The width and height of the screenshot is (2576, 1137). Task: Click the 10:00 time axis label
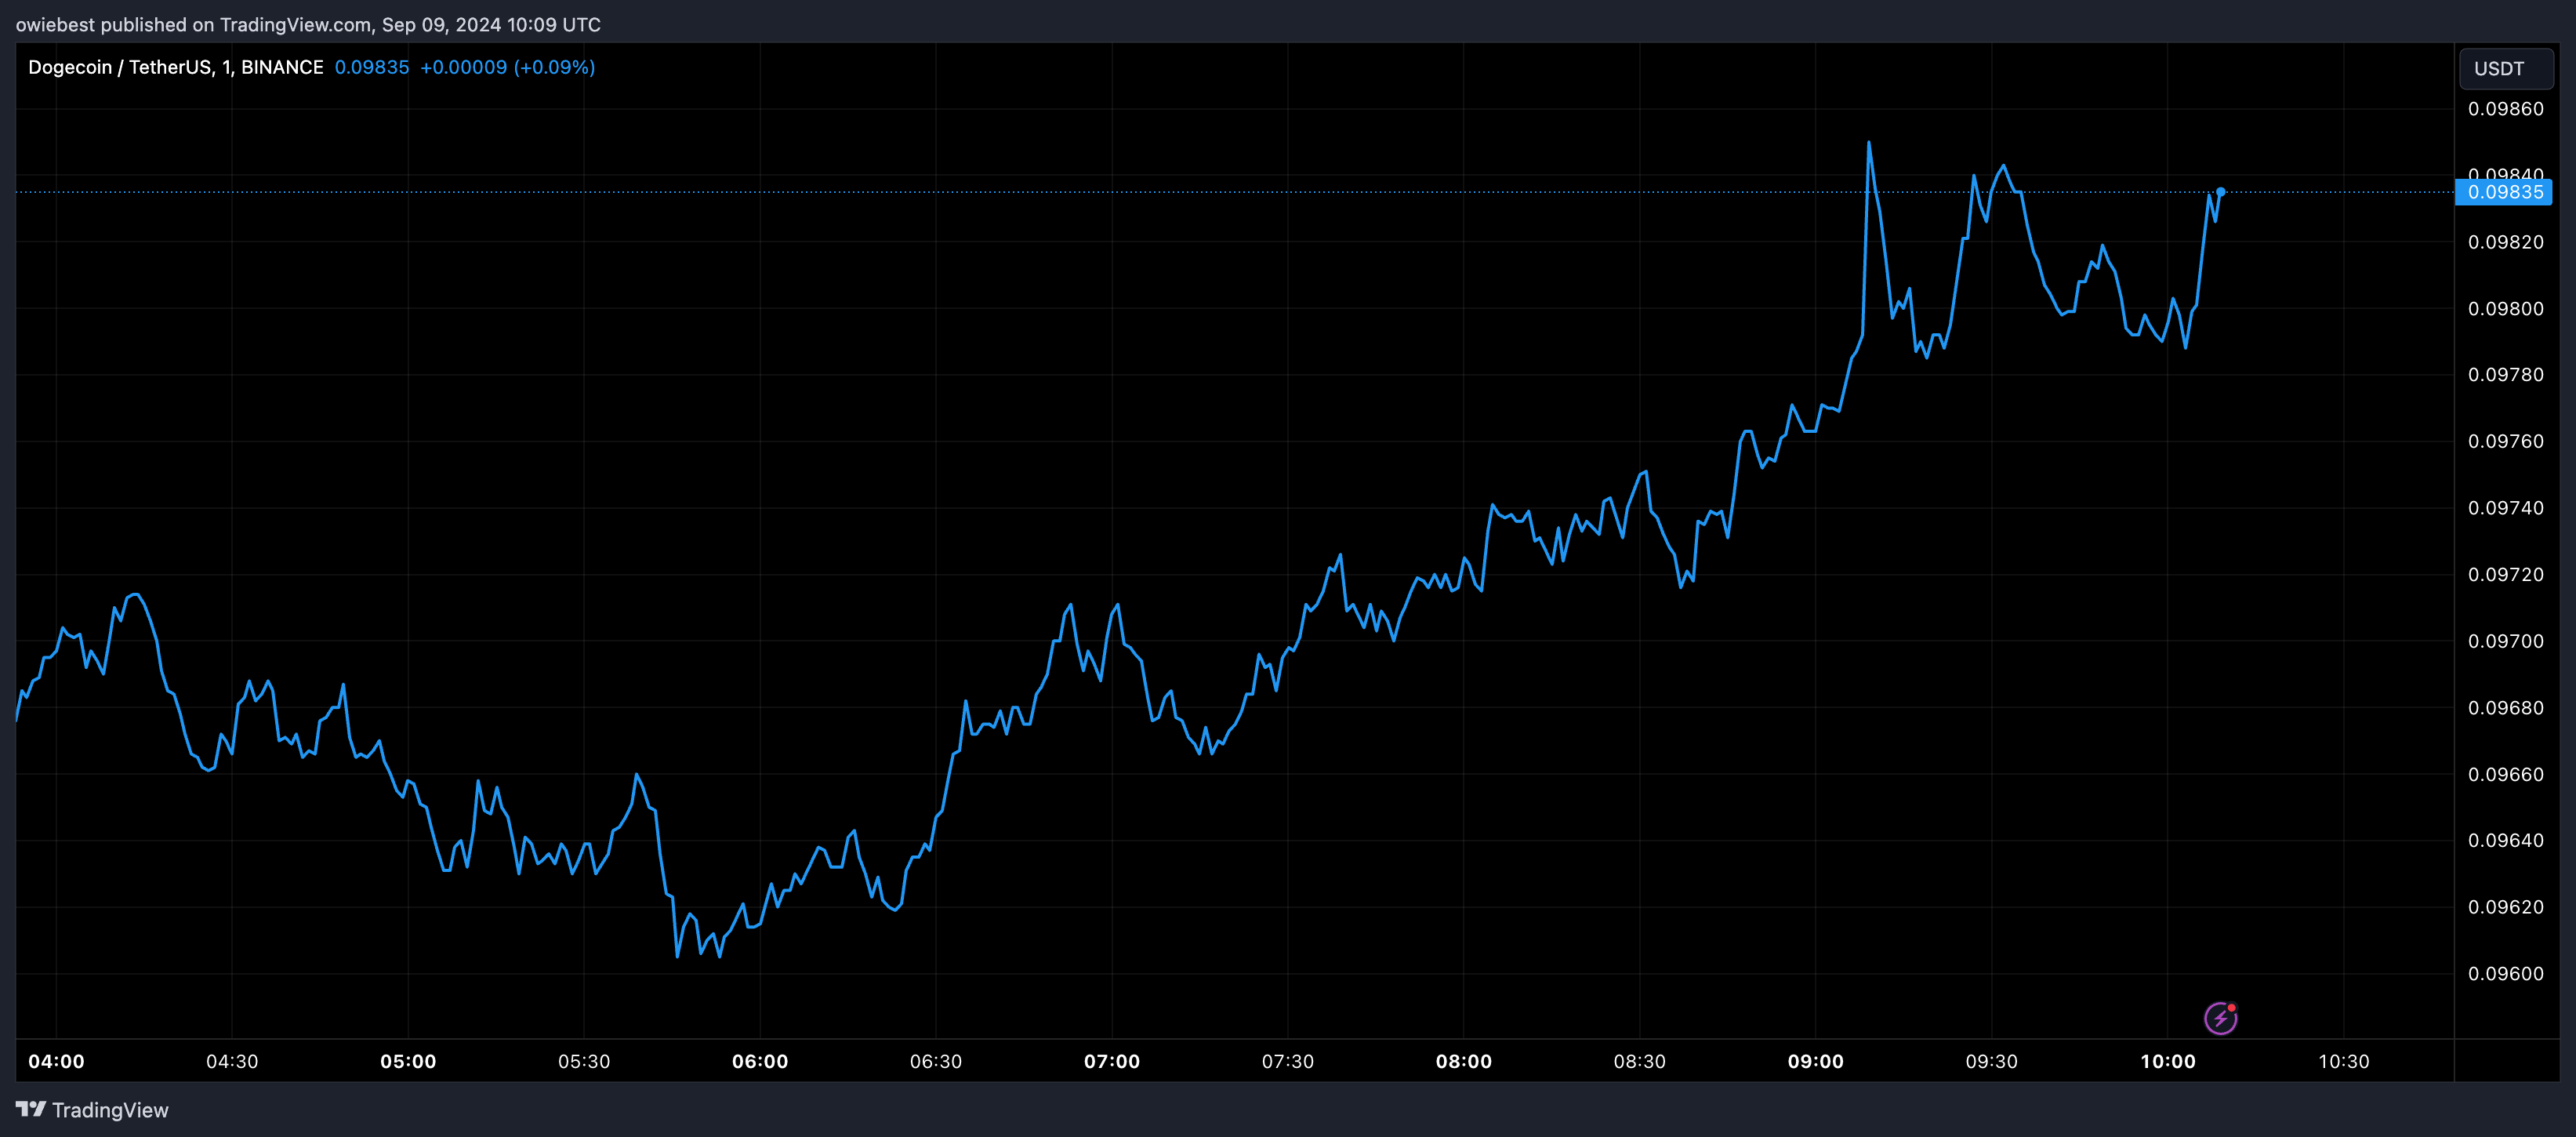(2168, 1061)
